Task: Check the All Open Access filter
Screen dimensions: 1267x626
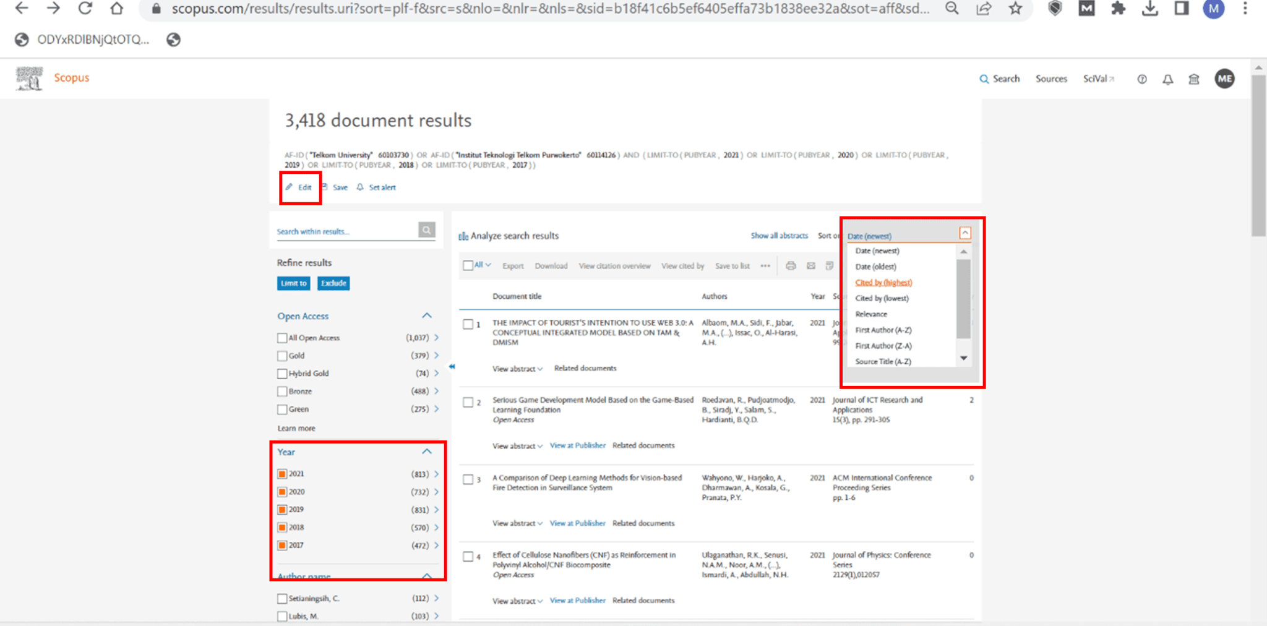Action: 282,338
